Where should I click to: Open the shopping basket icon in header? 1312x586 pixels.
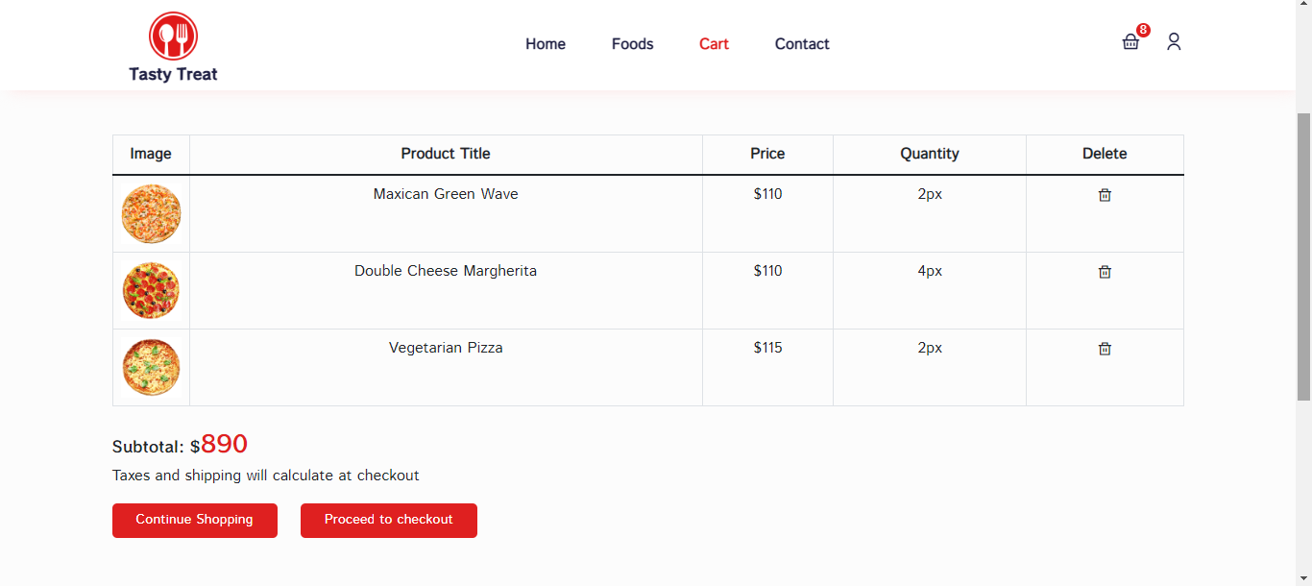coord(1130,42)
